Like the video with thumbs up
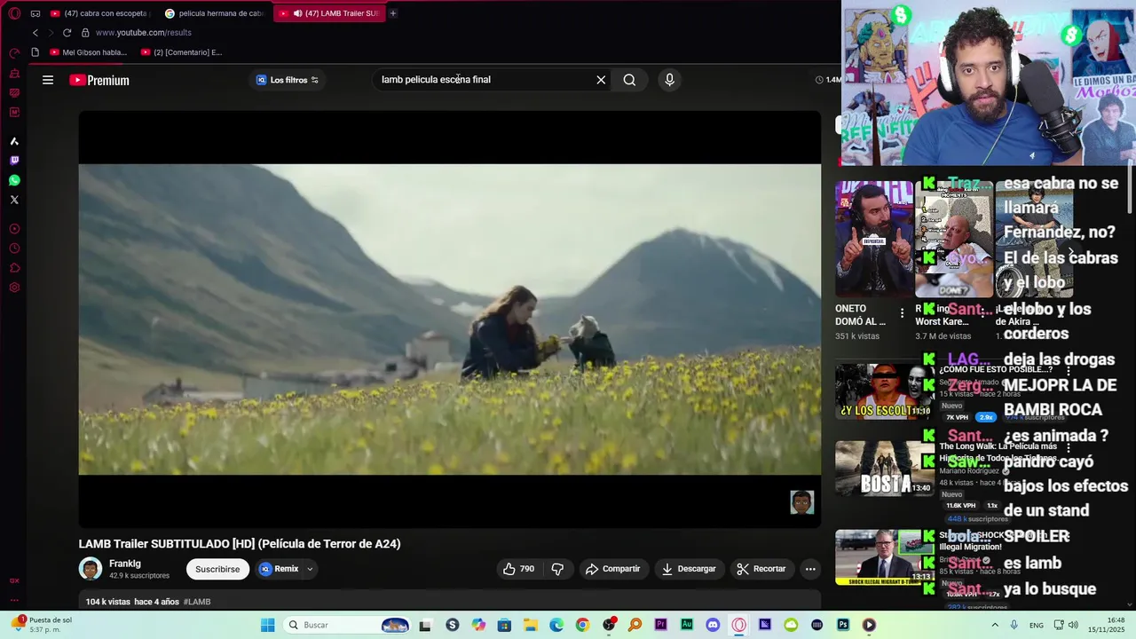The image size is (1136, 639). (x=518, y=569)
